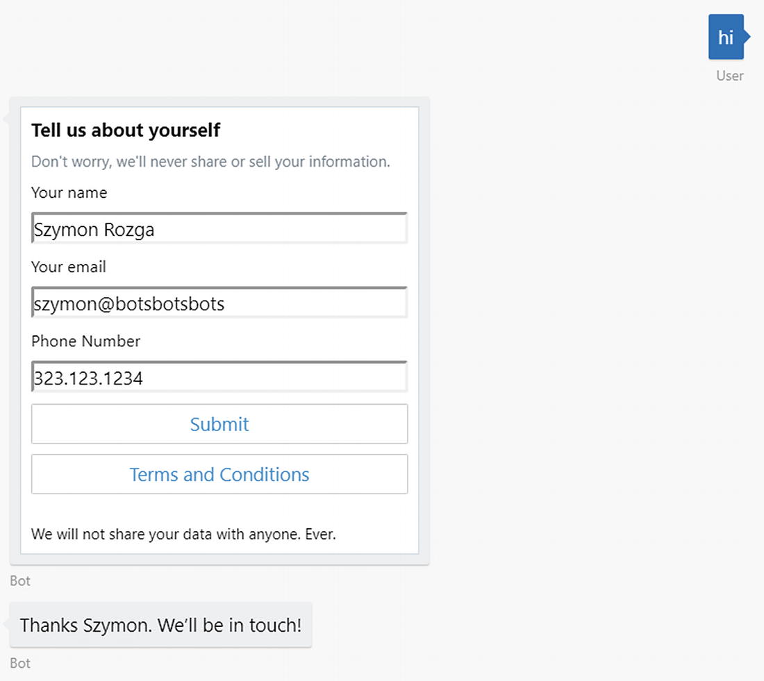This screenshot has width=764, height=681.
Task: Click the "szymon@botsbotsbots" email text
Action: 129,304
